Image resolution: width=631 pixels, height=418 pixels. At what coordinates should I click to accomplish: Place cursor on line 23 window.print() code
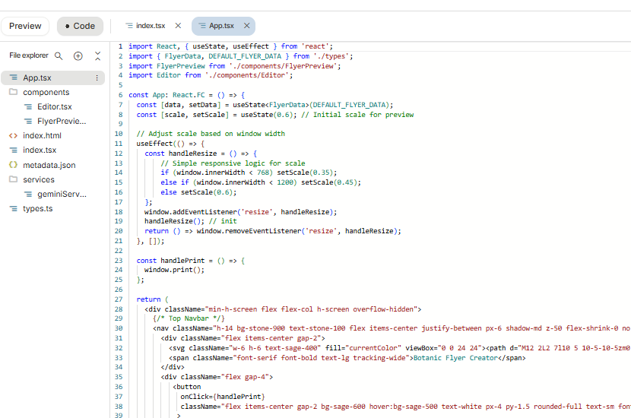click(174, 270)
